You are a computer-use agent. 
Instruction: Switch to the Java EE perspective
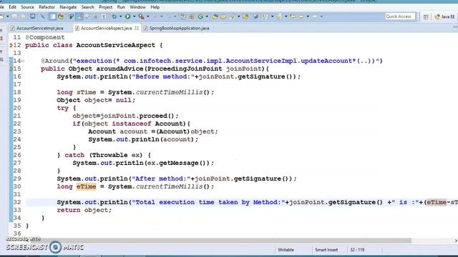point(444,16)
